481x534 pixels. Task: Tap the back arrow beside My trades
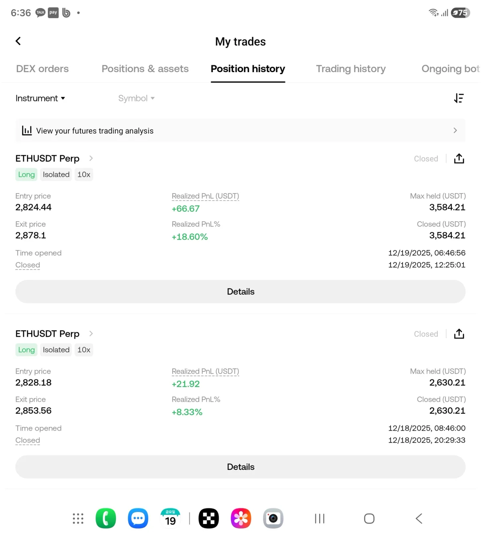(x=18, y=41)
